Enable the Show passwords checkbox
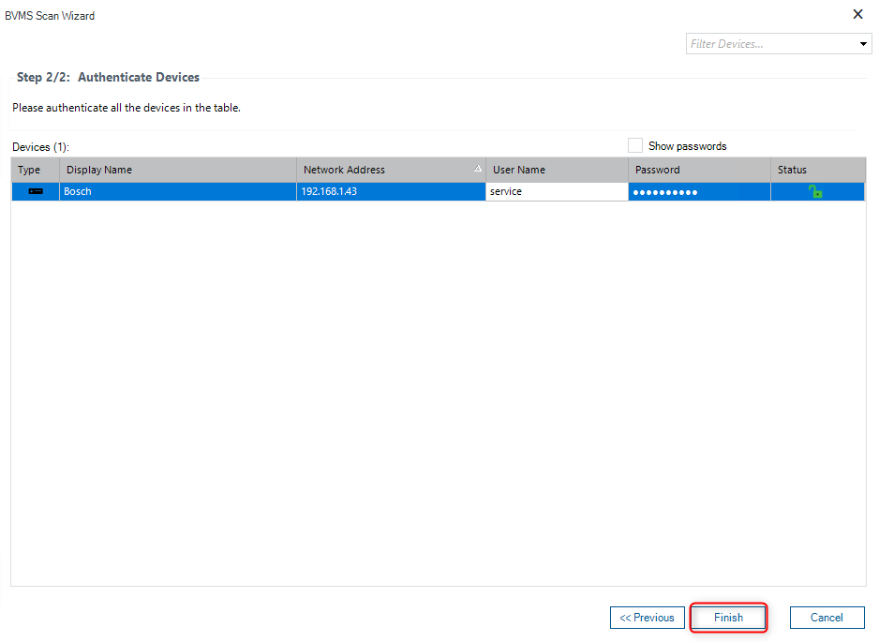The height and width of the screenshot is (642, 879). [x=635, y=146]
